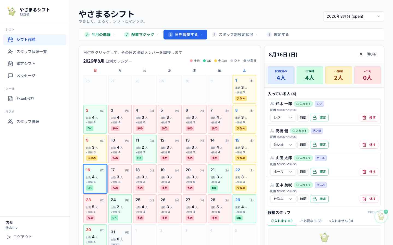The width and height of the screenshot is (393, 245).
Task: Click スタッフ状況一覧 person-check icon
Action: pyautogui.click(x=10, y=52)
